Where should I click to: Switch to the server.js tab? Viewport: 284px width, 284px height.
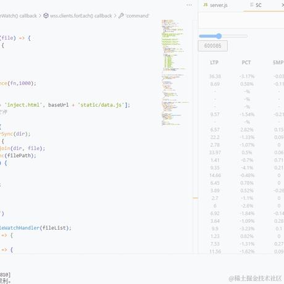(x=219, y=5)
